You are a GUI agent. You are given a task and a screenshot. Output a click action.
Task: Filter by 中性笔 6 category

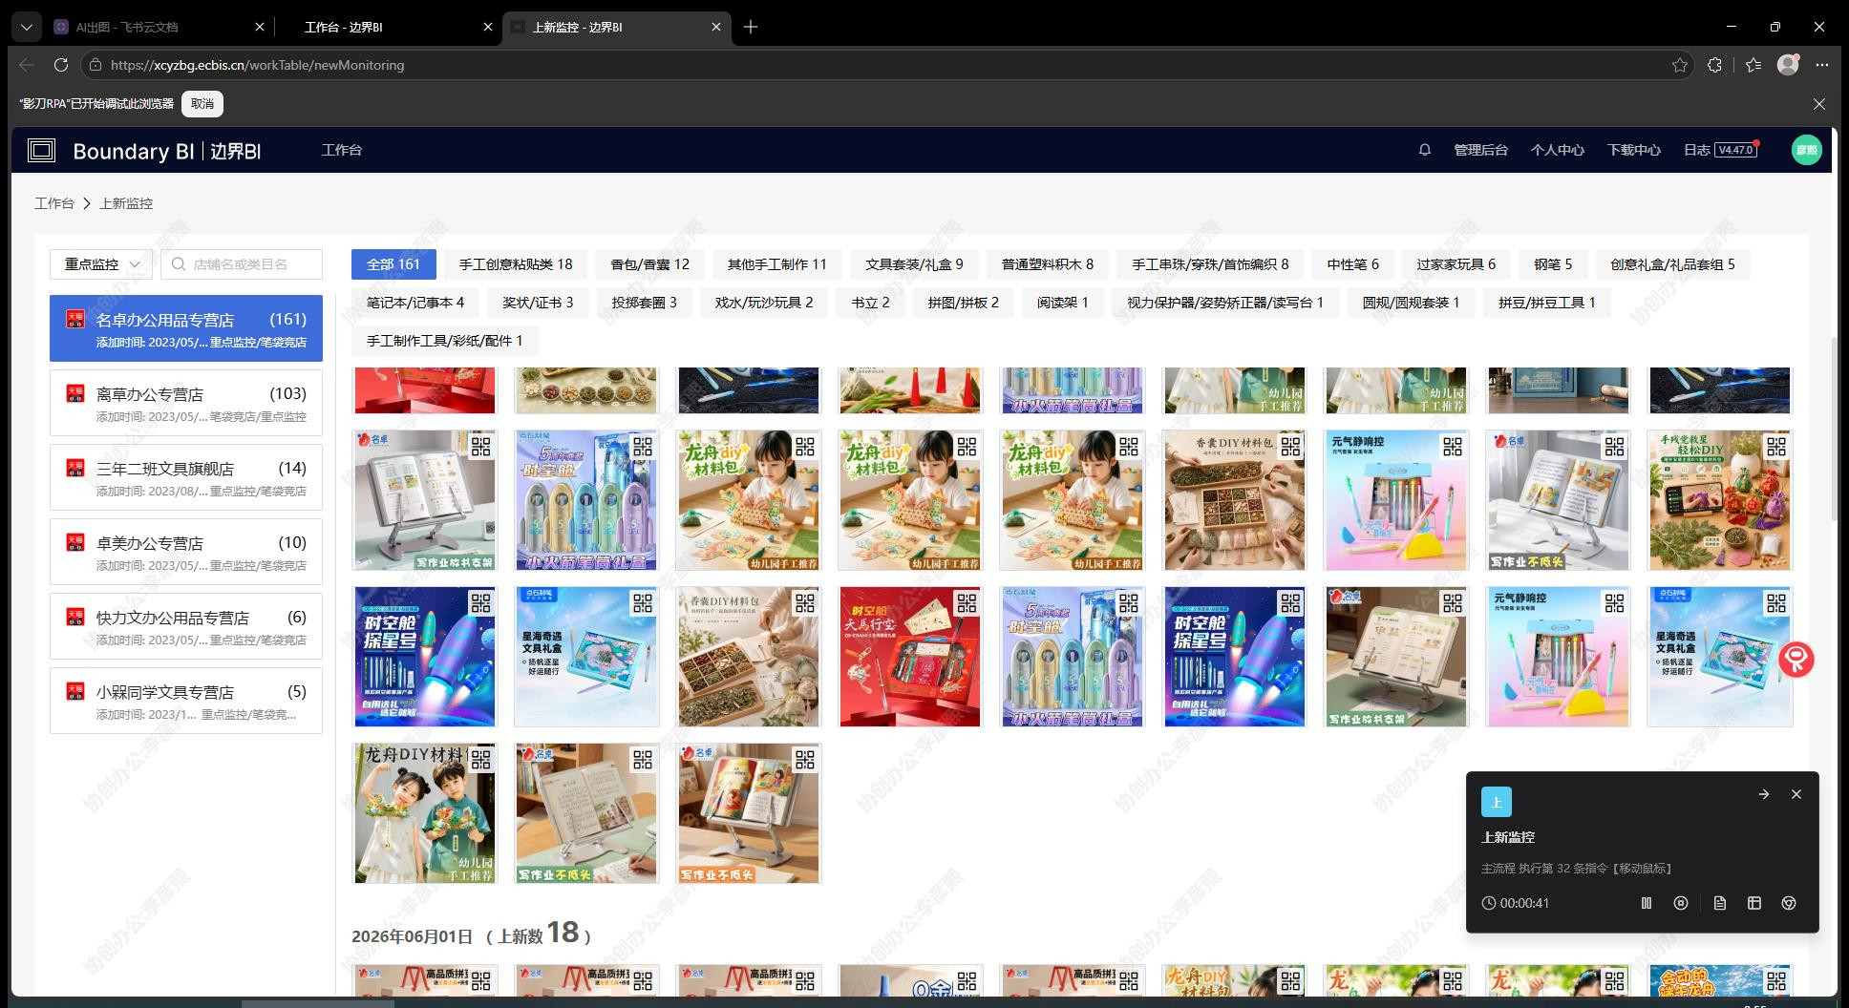[1353, 264]
